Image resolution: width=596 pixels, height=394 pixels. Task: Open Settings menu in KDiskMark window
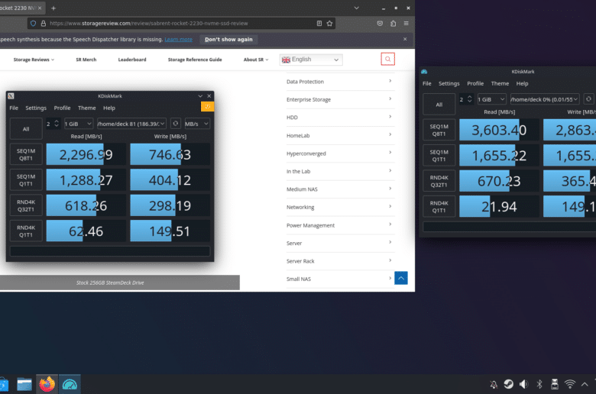pyautogui.click(x=449, y=83)
